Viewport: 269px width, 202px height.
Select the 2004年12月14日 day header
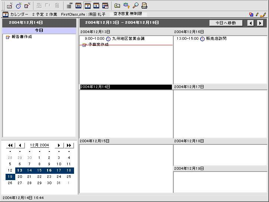point(125,87)
